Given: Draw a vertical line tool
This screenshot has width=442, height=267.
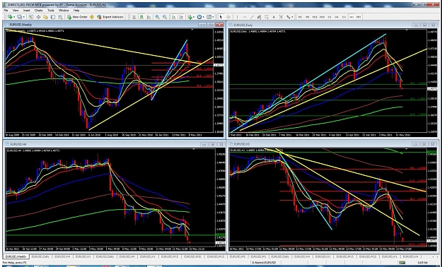Looking at the screenshot, I should [x=237, y=17].
